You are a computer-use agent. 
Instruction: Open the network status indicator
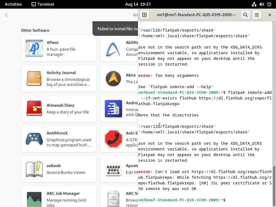pos(254,4)
